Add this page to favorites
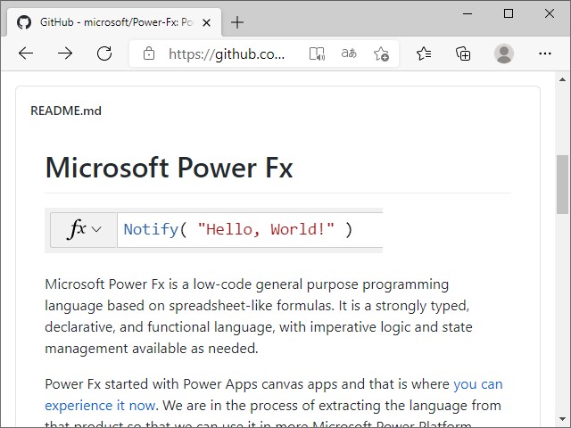 tap(381, 53)
